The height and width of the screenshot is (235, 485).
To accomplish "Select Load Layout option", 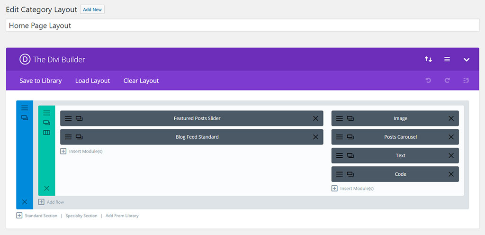I will click(92, 81).
